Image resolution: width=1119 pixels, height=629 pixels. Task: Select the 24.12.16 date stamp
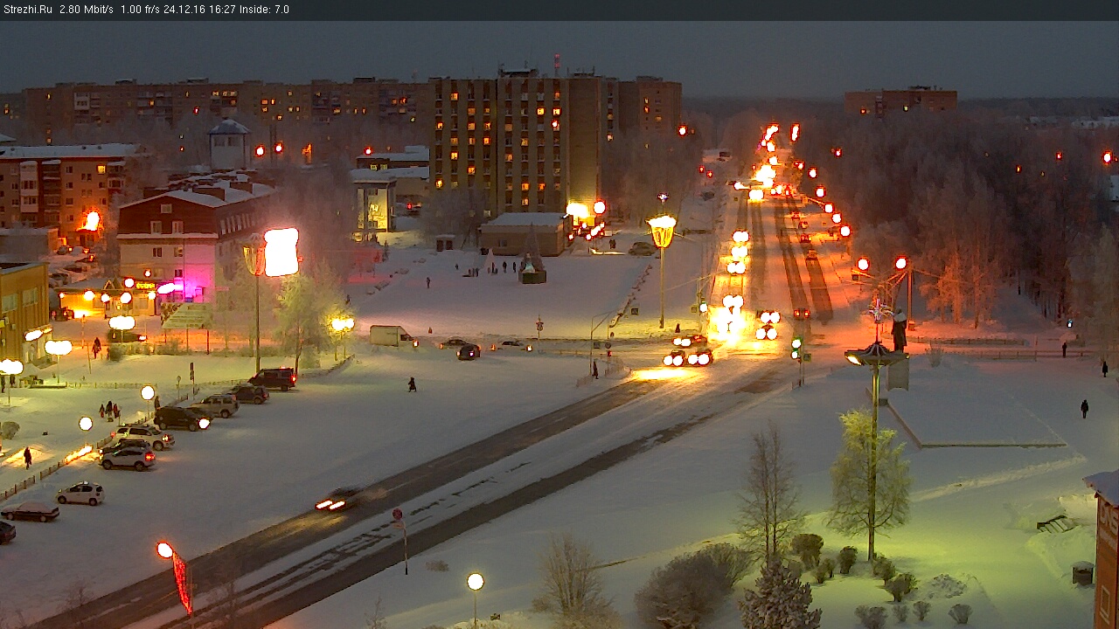184,10
